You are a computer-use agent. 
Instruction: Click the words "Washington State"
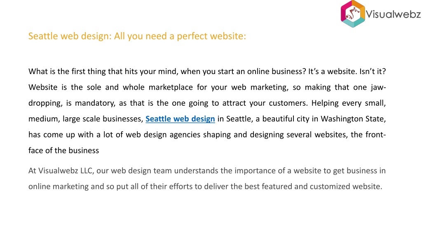(353, 119)
